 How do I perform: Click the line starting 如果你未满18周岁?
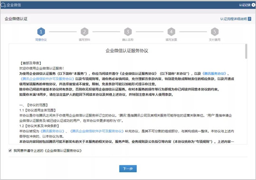tap(96, 94)
